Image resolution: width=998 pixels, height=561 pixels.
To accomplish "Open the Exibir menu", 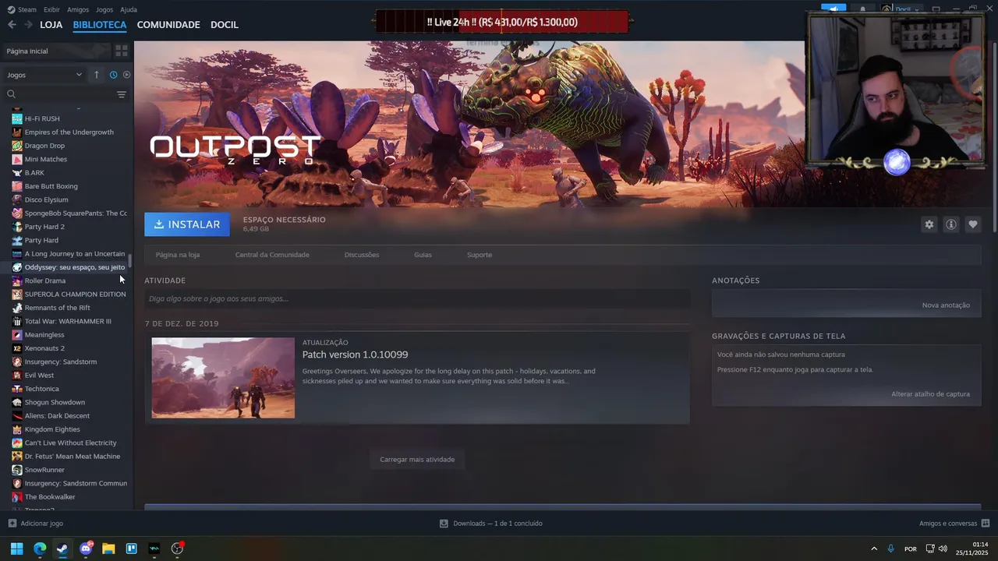I will coord(51,9).
